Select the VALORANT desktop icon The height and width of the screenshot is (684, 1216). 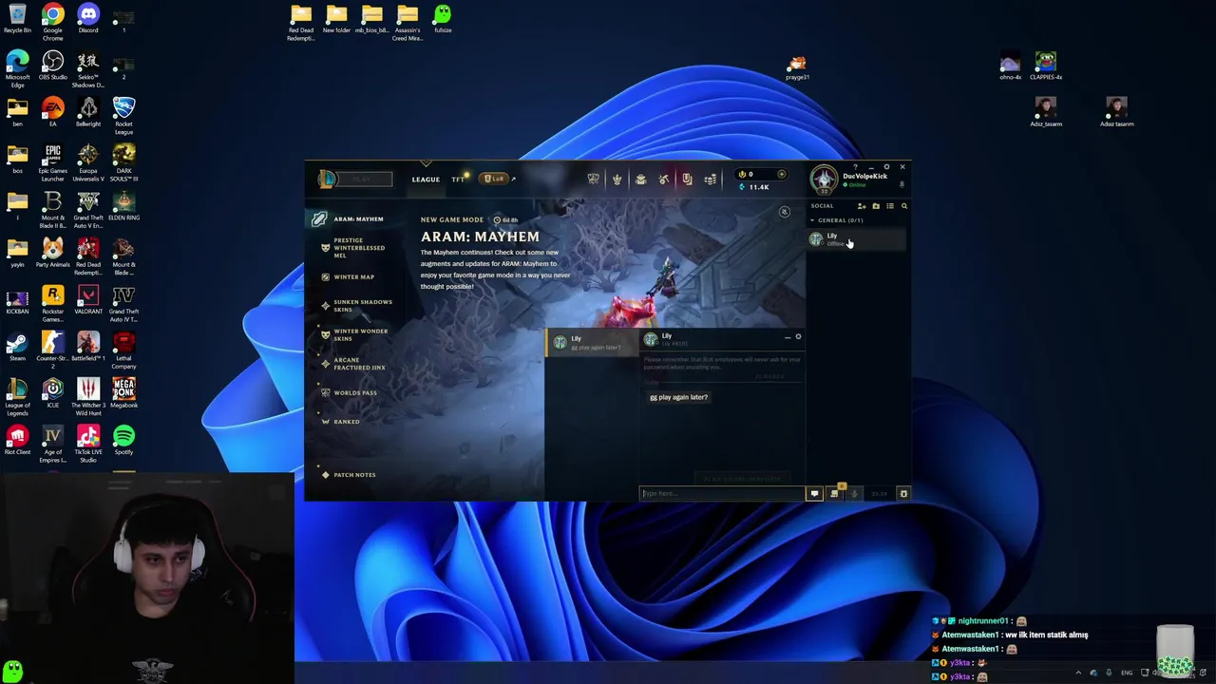click(88, 301)
